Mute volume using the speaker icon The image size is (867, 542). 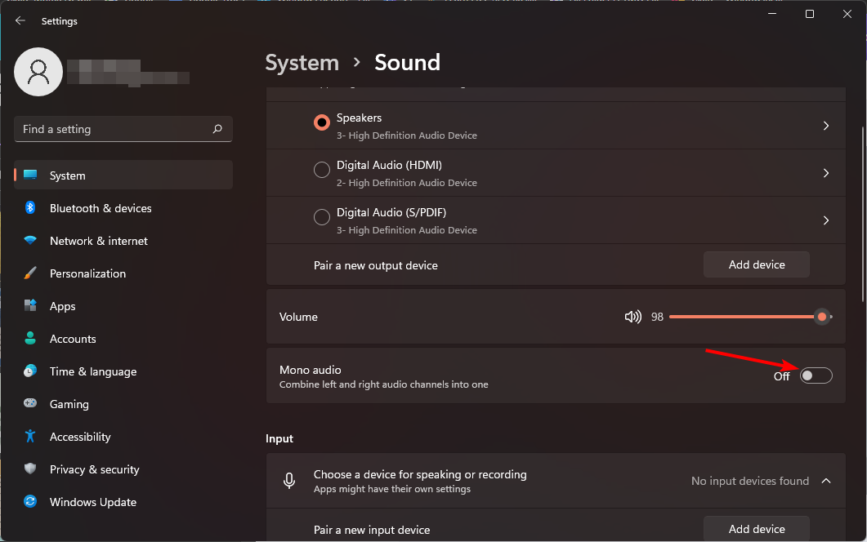[632, 317]
